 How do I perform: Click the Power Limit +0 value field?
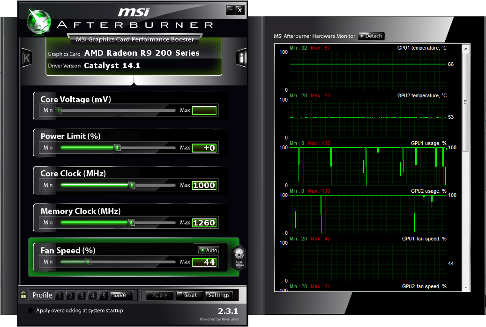pos(204,148)
